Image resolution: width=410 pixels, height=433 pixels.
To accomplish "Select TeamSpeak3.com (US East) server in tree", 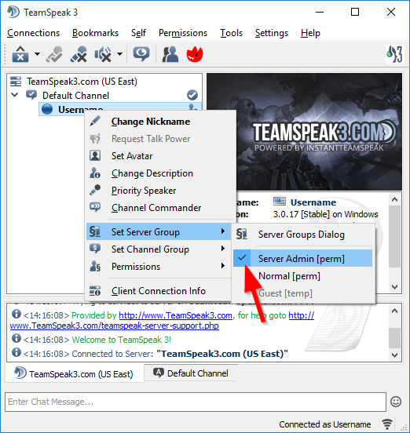I will pos(82,82).
